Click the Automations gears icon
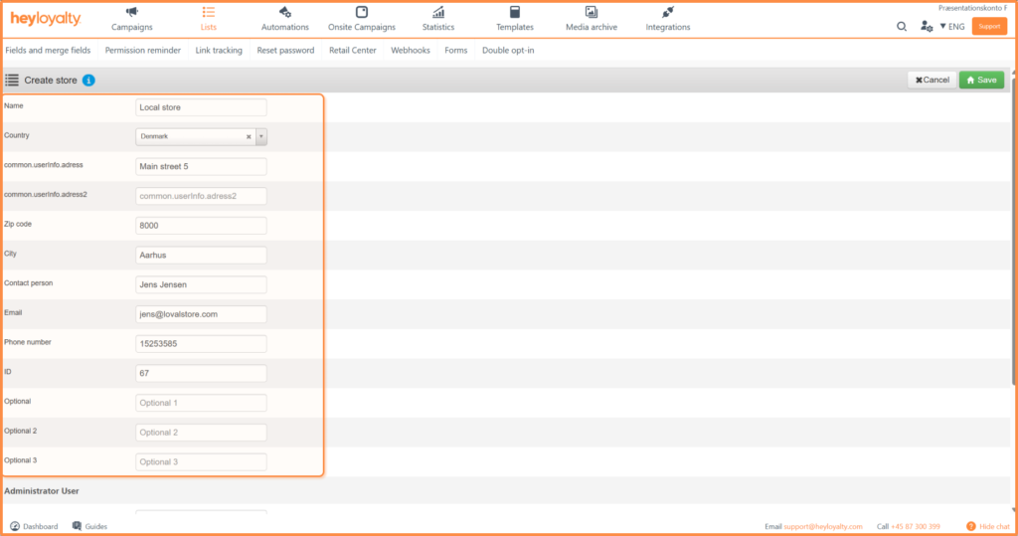 (x=285, y=12)
